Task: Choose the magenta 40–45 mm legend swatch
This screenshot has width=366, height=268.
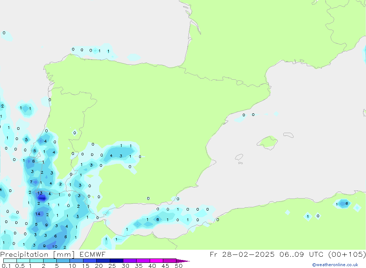Action: [x=156, y=261]
